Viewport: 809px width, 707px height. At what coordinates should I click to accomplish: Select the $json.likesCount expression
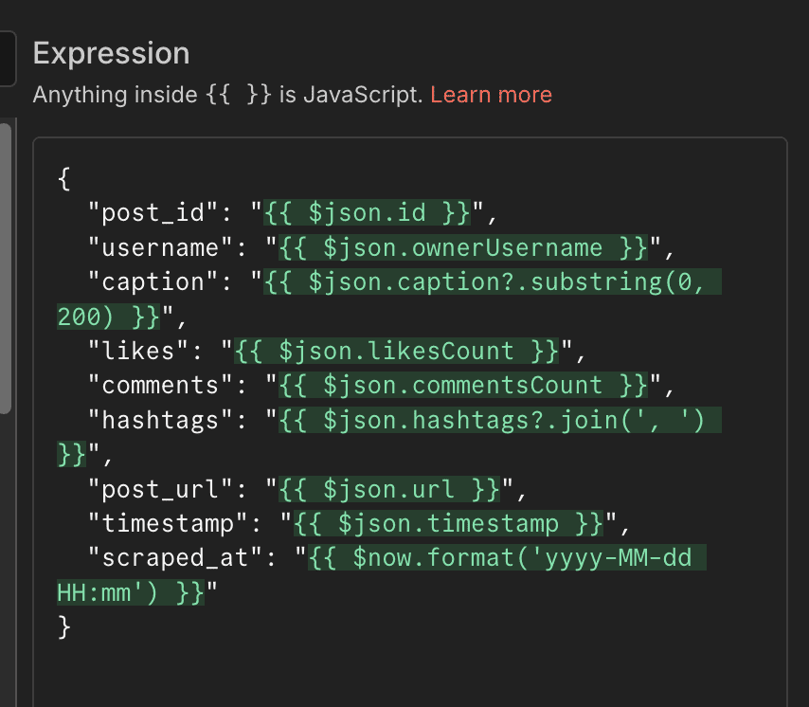click(x=396, y=351)
